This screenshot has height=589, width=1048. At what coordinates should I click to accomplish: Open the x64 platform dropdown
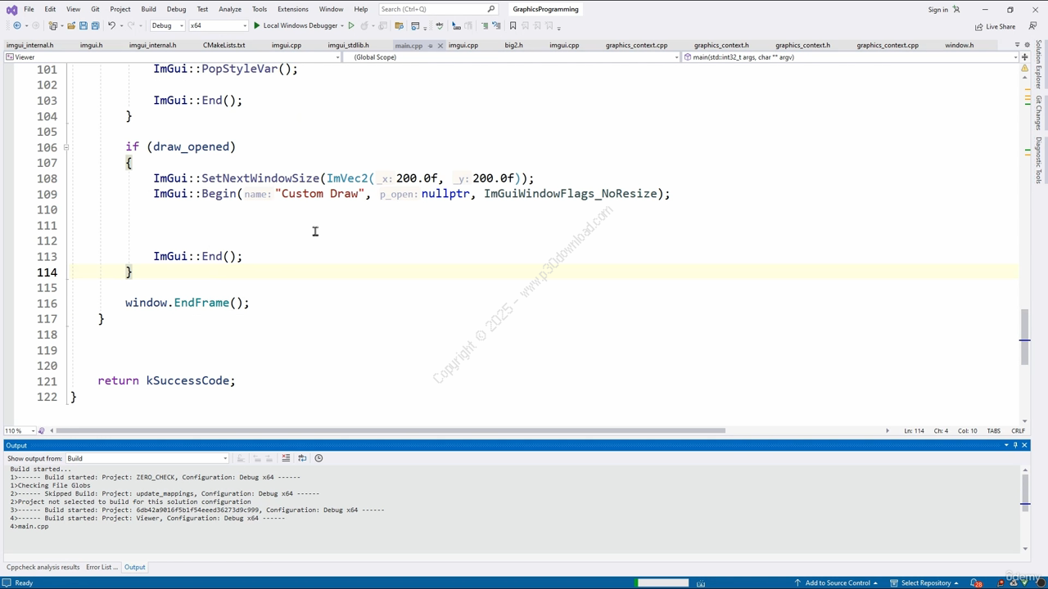[x=218, y=25]
